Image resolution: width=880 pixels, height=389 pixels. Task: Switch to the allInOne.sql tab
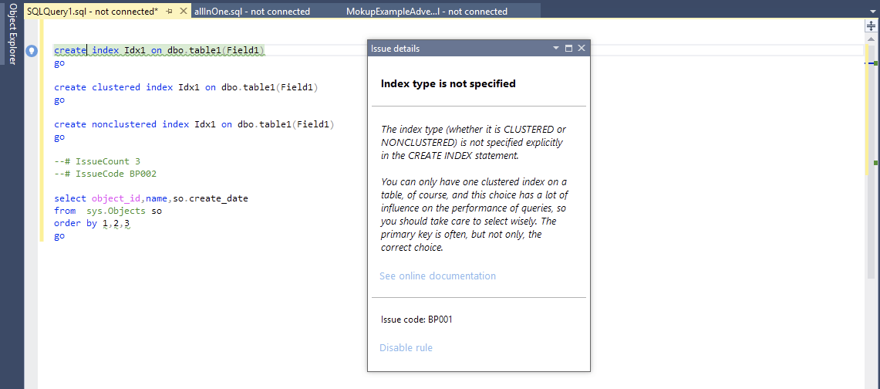[252, 12]
